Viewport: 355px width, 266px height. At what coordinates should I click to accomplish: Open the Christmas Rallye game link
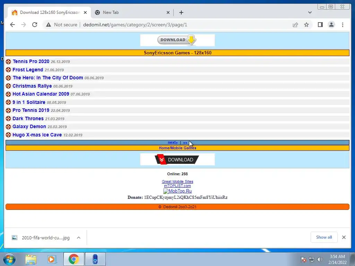pyautogui.click(x=32, y=86)
